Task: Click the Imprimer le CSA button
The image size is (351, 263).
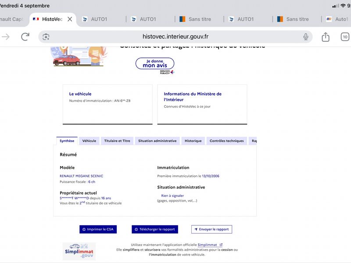Action: coord(98,229)
